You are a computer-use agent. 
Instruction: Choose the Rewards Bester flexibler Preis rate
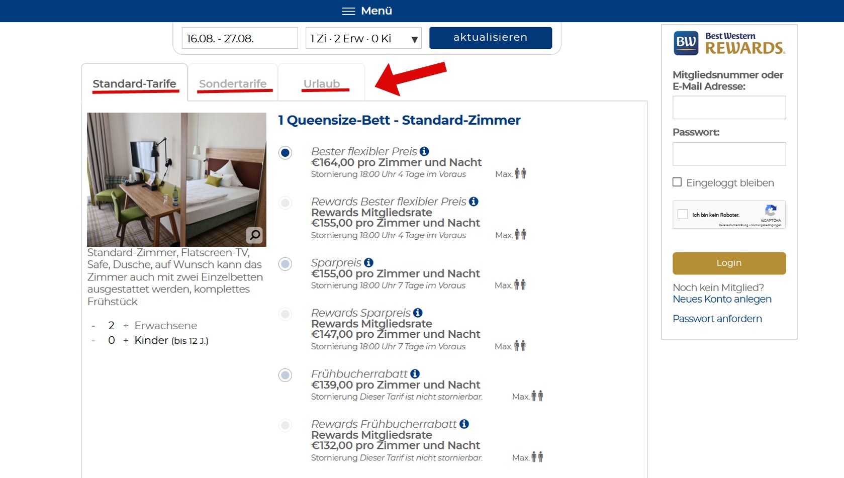(285, 203)
